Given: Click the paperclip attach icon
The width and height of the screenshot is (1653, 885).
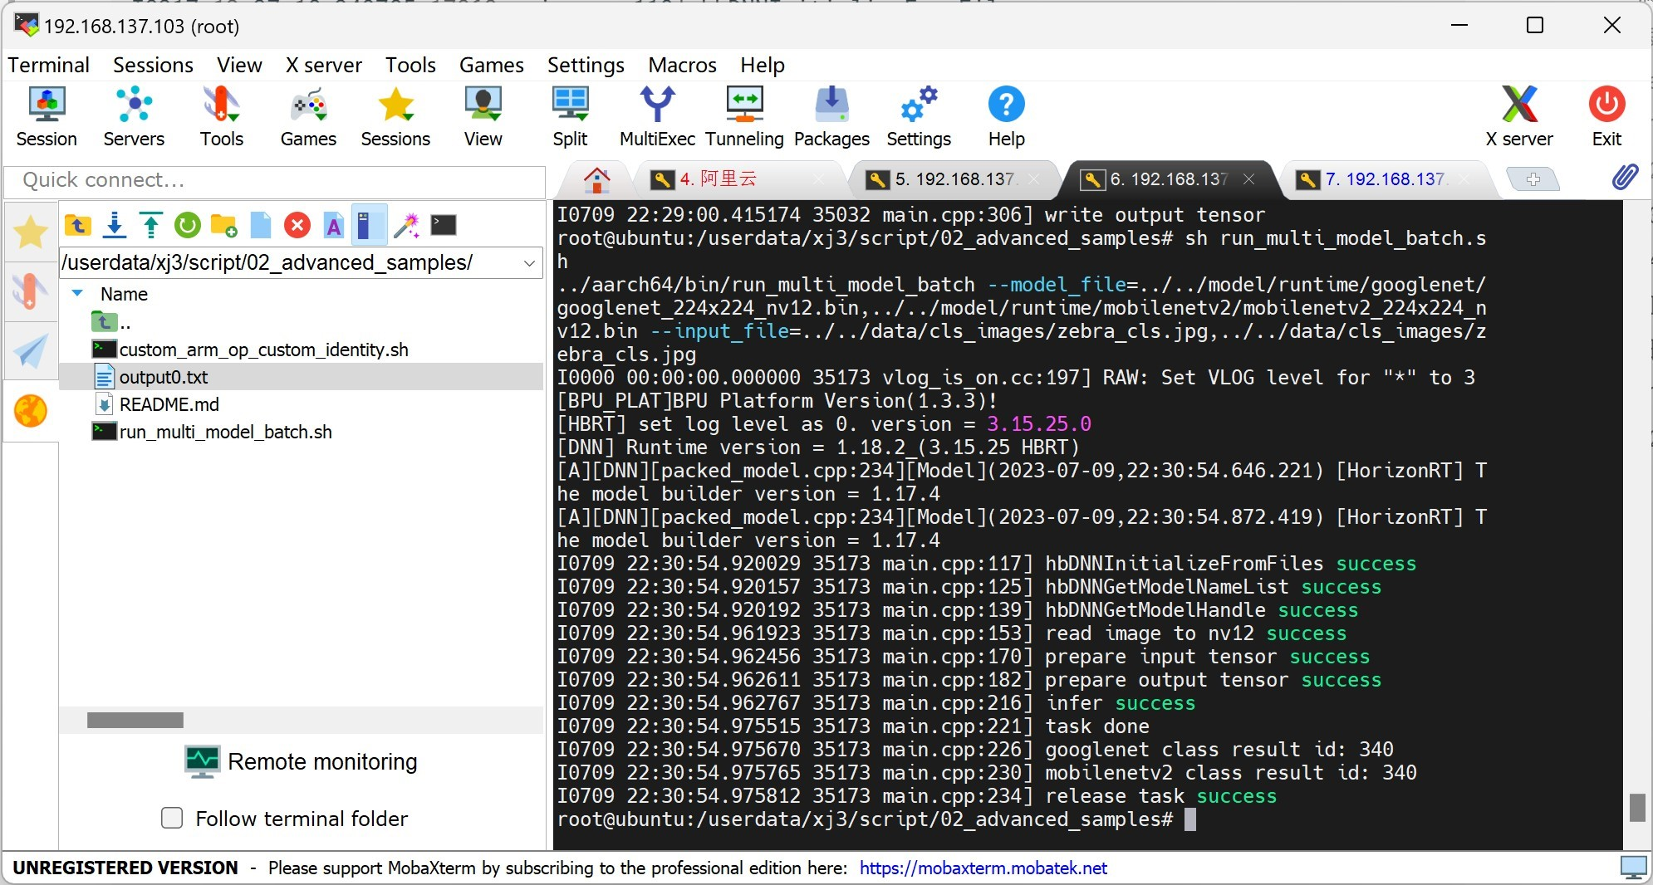Looking at the screenshot, I should 1625,177.
